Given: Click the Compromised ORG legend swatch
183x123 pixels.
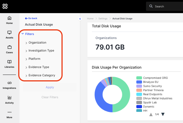Looking at the screenshot, I should pyautogui.click(x=139, y=78).
